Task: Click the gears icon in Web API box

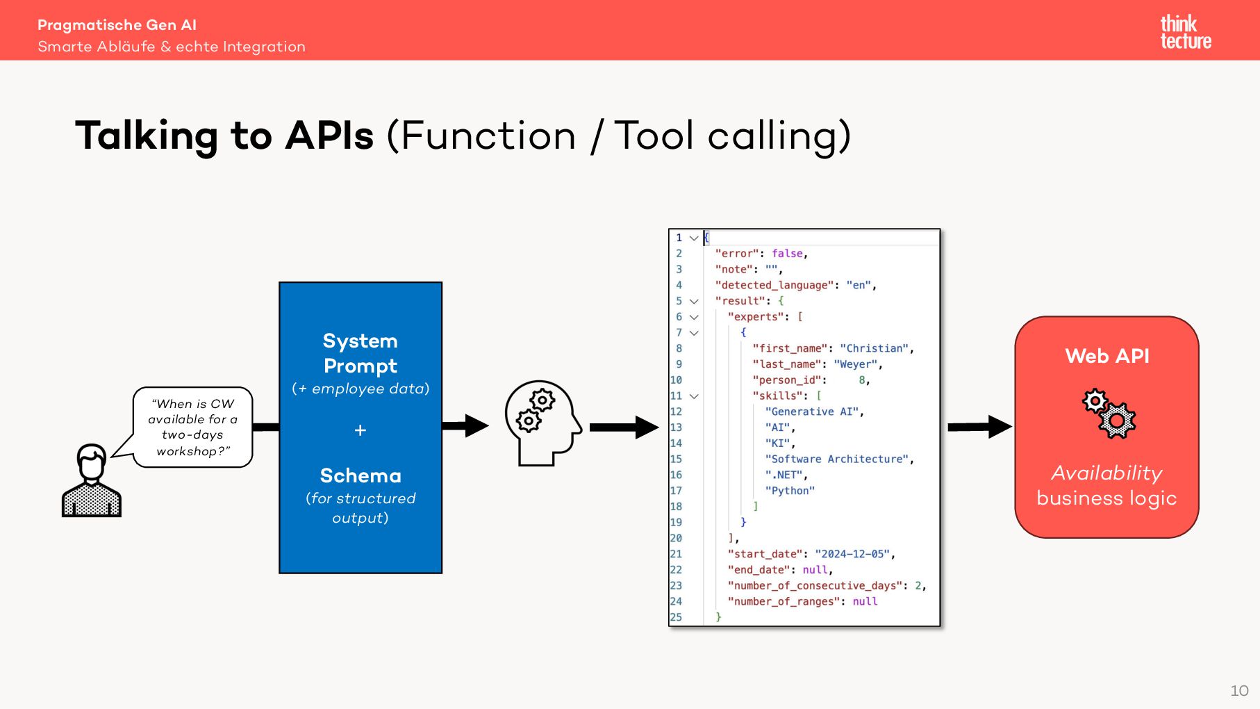Action: (x=1109, y=414)
